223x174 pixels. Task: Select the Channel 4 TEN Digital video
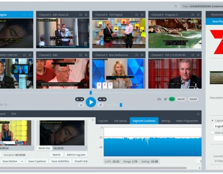[x=119, y=33]
